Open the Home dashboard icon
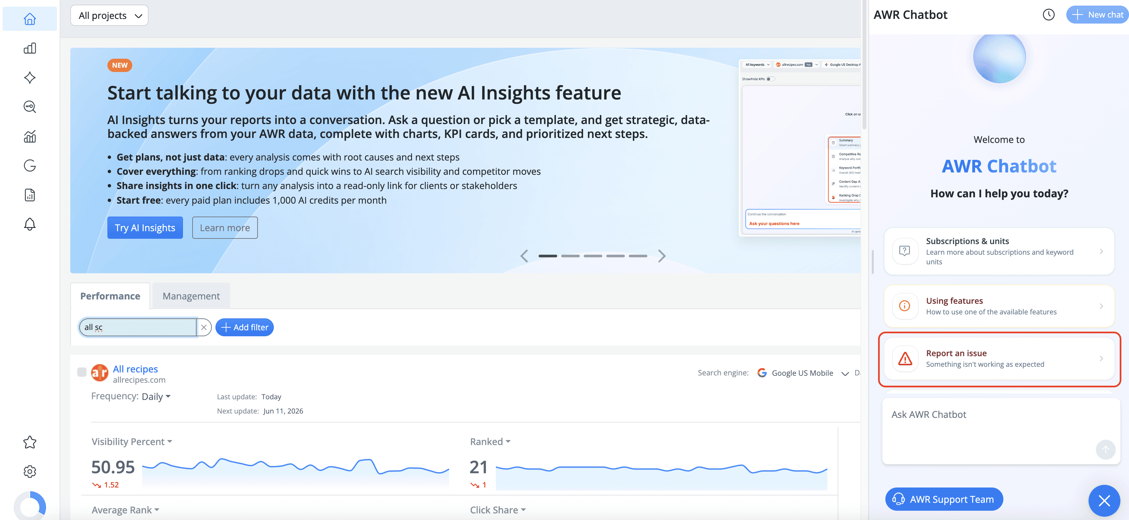 [x=30, y=19]
